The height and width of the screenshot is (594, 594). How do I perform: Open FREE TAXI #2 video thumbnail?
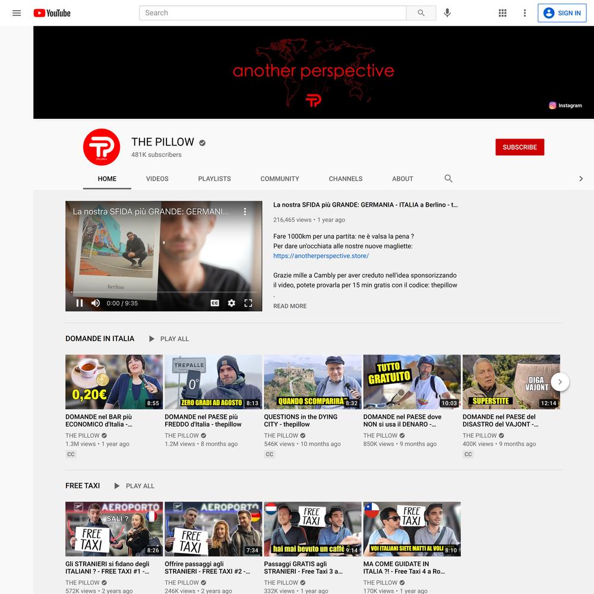click(x=213, y=529)
